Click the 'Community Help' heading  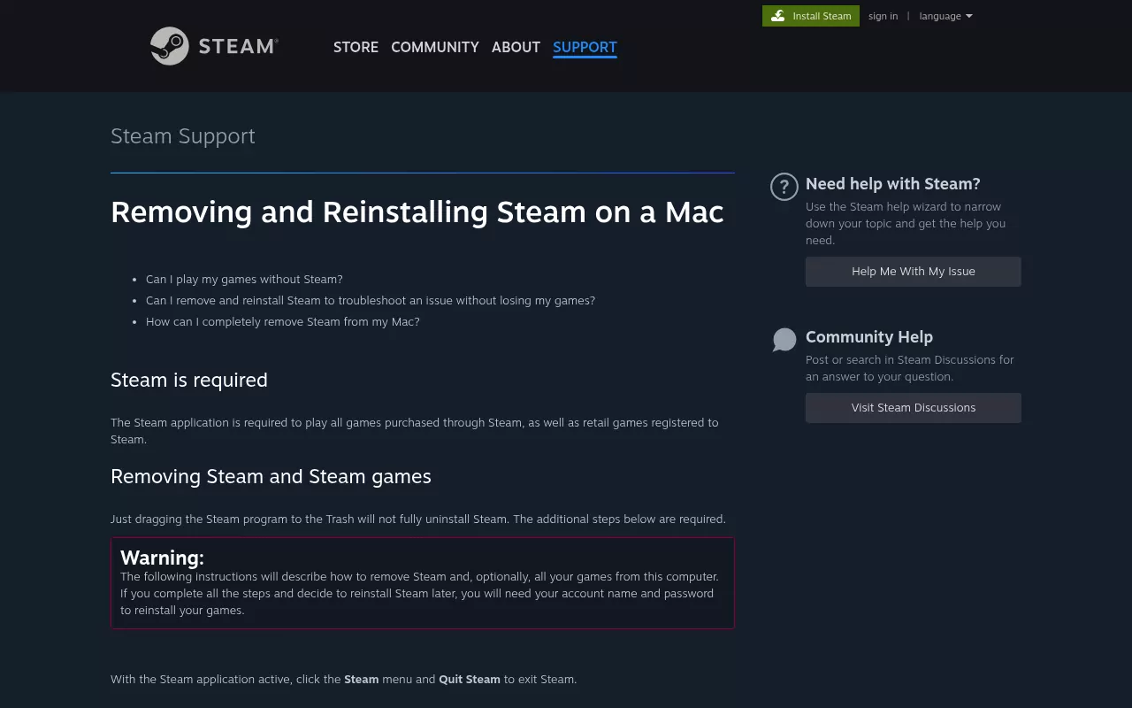click(x=869, y=337)
